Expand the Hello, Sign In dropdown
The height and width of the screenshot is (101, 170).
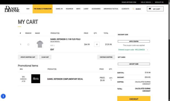point(147,2)
